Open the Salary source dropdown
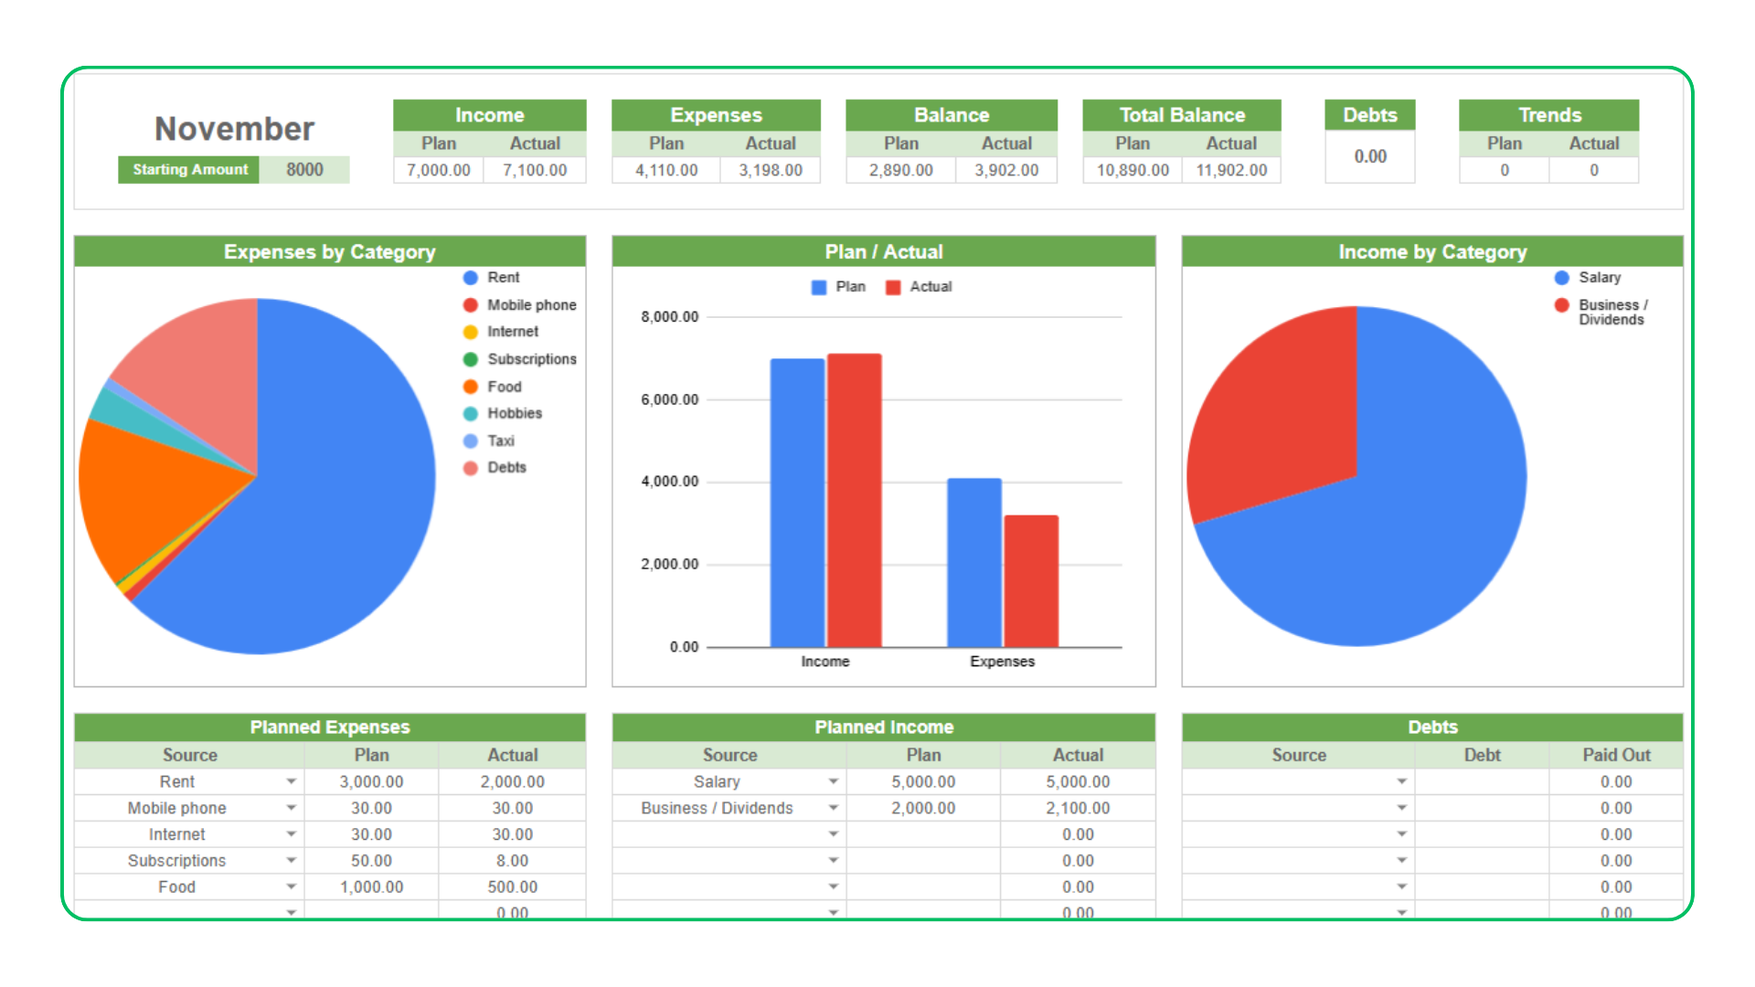The height and width of the screenshot is (987, 1755). tap(833, 782)
